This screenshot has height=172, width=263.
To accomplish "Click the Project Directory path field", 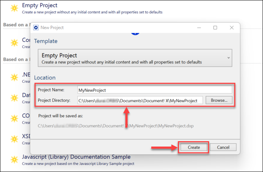I will click(x=140, y=100).
